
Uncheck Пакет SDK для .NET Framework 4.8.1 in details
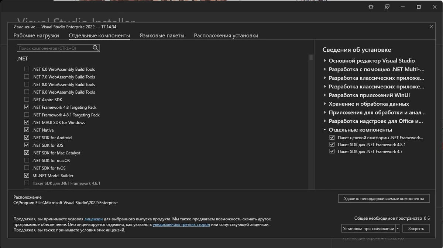pos(332,144)
